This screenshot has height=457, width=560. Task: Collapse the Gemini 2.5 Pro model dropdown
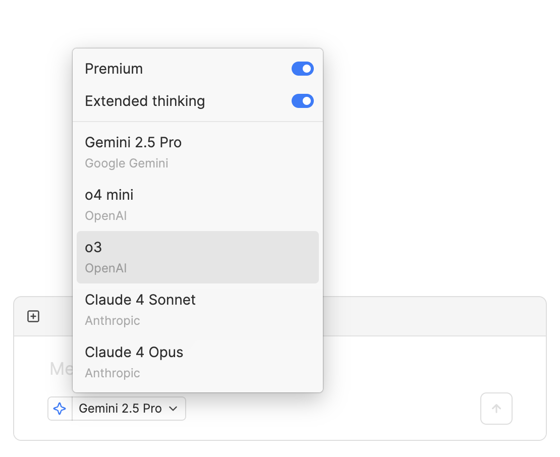tap(129, 409)
